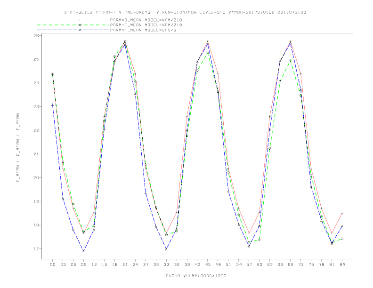Image resolution: width=373 pixels, height=288 pixels.
Task: Click y-axis tick label 24
Action: (36, 83)
